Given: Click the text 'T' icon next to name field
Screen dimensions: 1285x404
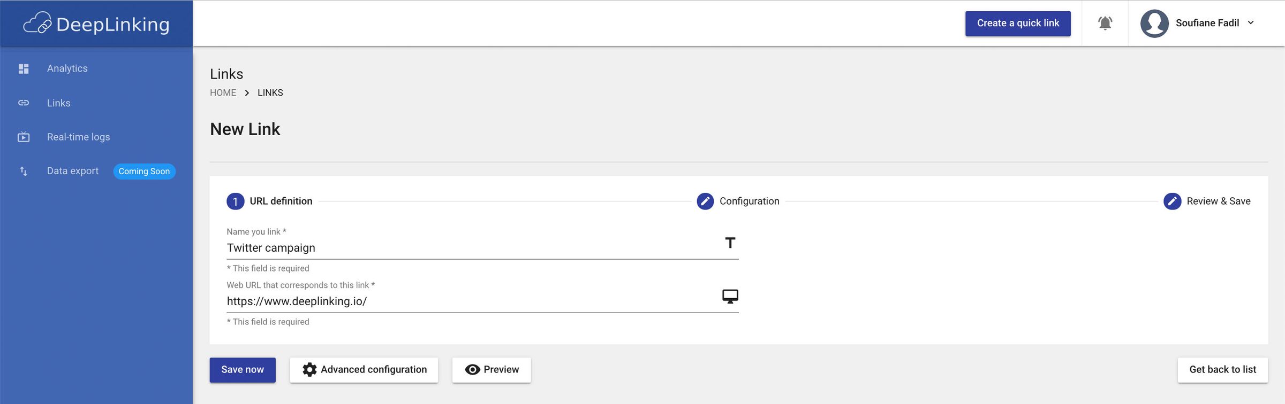Looking at the screenshot, I should (x=730, y=243).
